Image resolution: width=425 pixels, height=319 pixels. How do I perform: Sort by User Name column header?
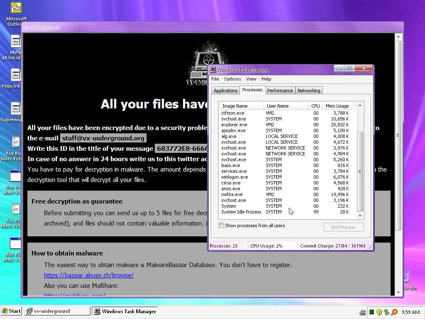click(286, 106)
